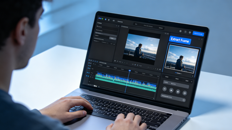Open the small dropdown arrow beside right panel tabs
The width and height of the screenshot is (232, 130).
[192, 82]
